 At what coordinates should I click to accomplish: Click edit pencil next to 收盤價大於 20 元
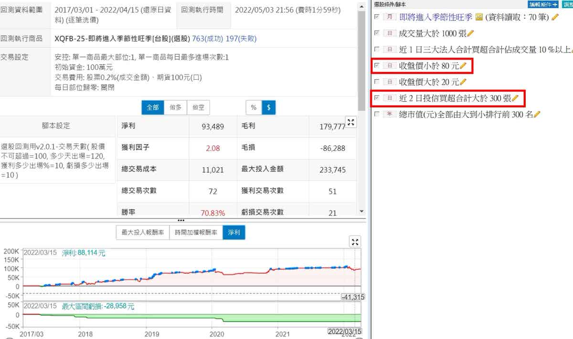coord(462,82)
